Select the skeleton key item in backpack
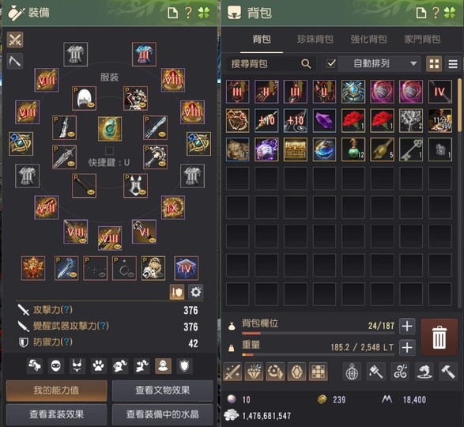Image resolution: width=464 pixels, height=427 pixels. [x=411, y=149]
